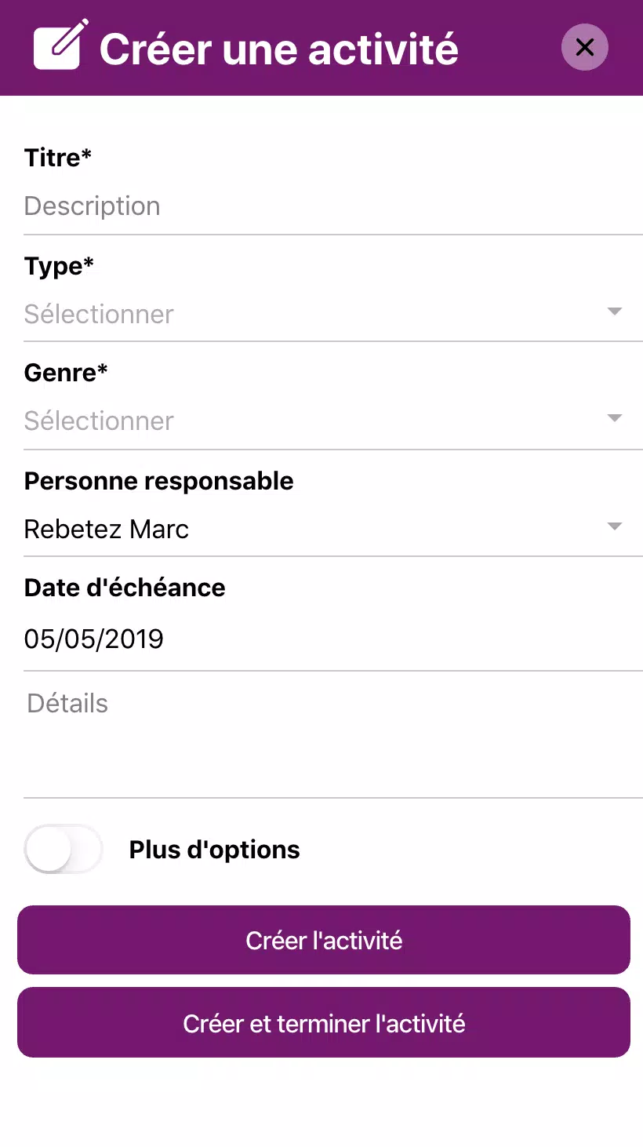
Task: Focus the Détails text area
Action: pos(333,735)
